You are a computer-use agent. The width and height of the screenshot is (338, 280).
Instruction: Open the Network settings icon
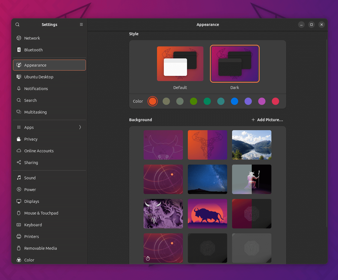click(x=19, y=38)
